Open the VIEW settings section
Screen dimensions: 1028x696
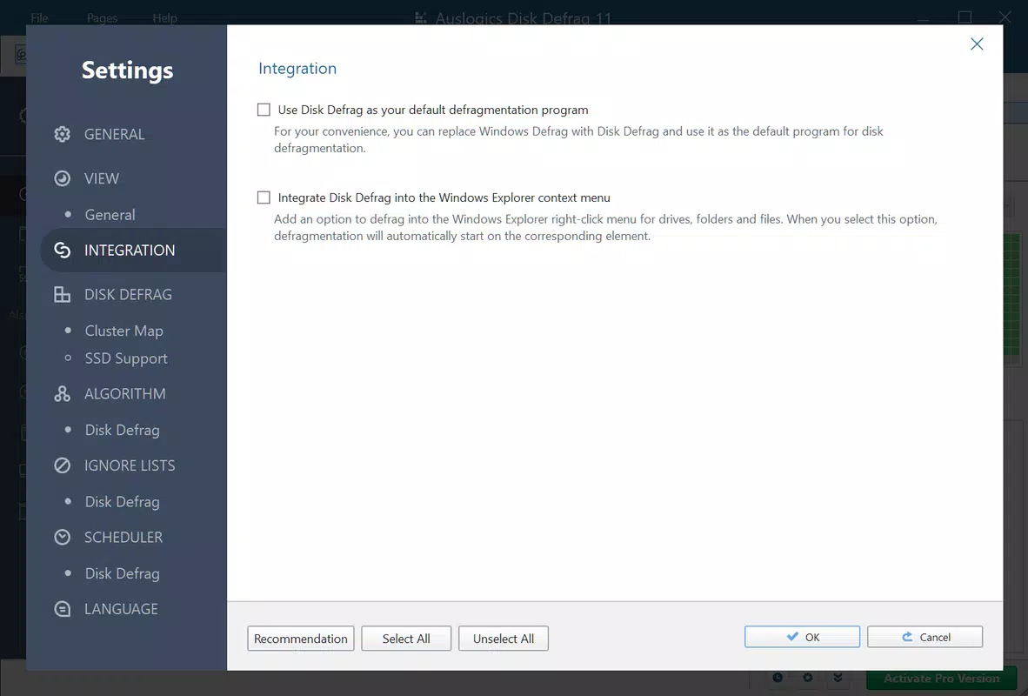click(102, 178)
